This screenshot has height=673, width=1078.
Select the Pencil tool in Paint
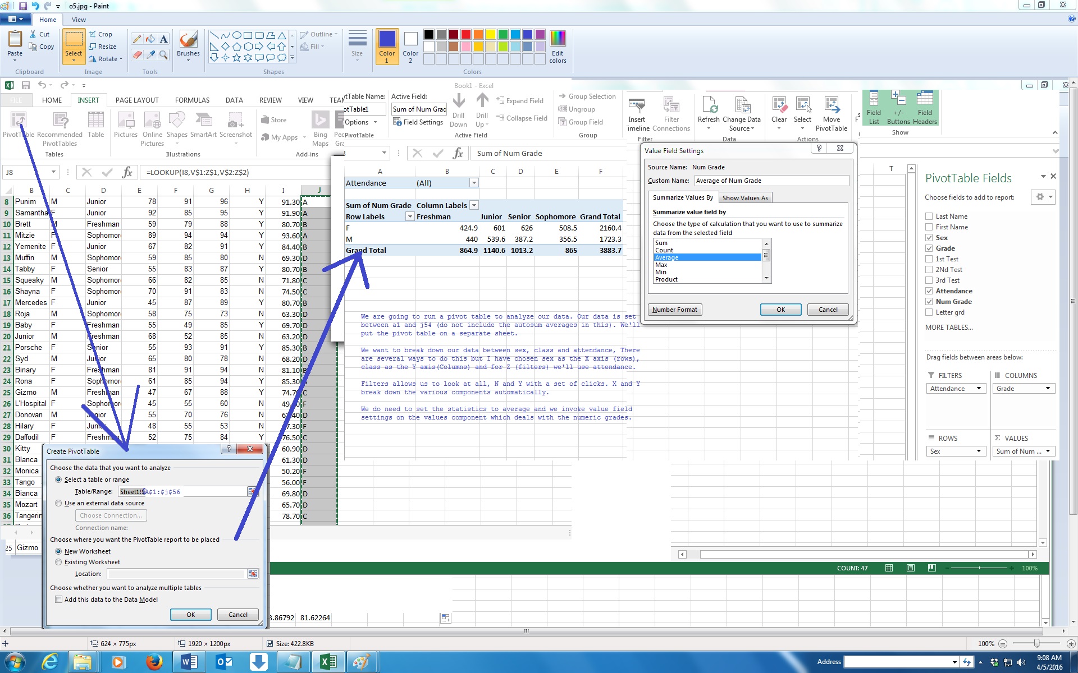[x=136, y=39]
